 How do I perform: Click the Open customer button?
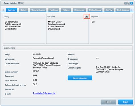(80, 78)
